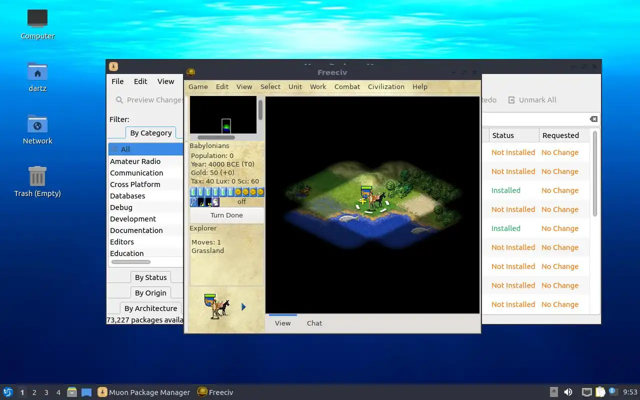Click the Turn Done button

[226, 215]
